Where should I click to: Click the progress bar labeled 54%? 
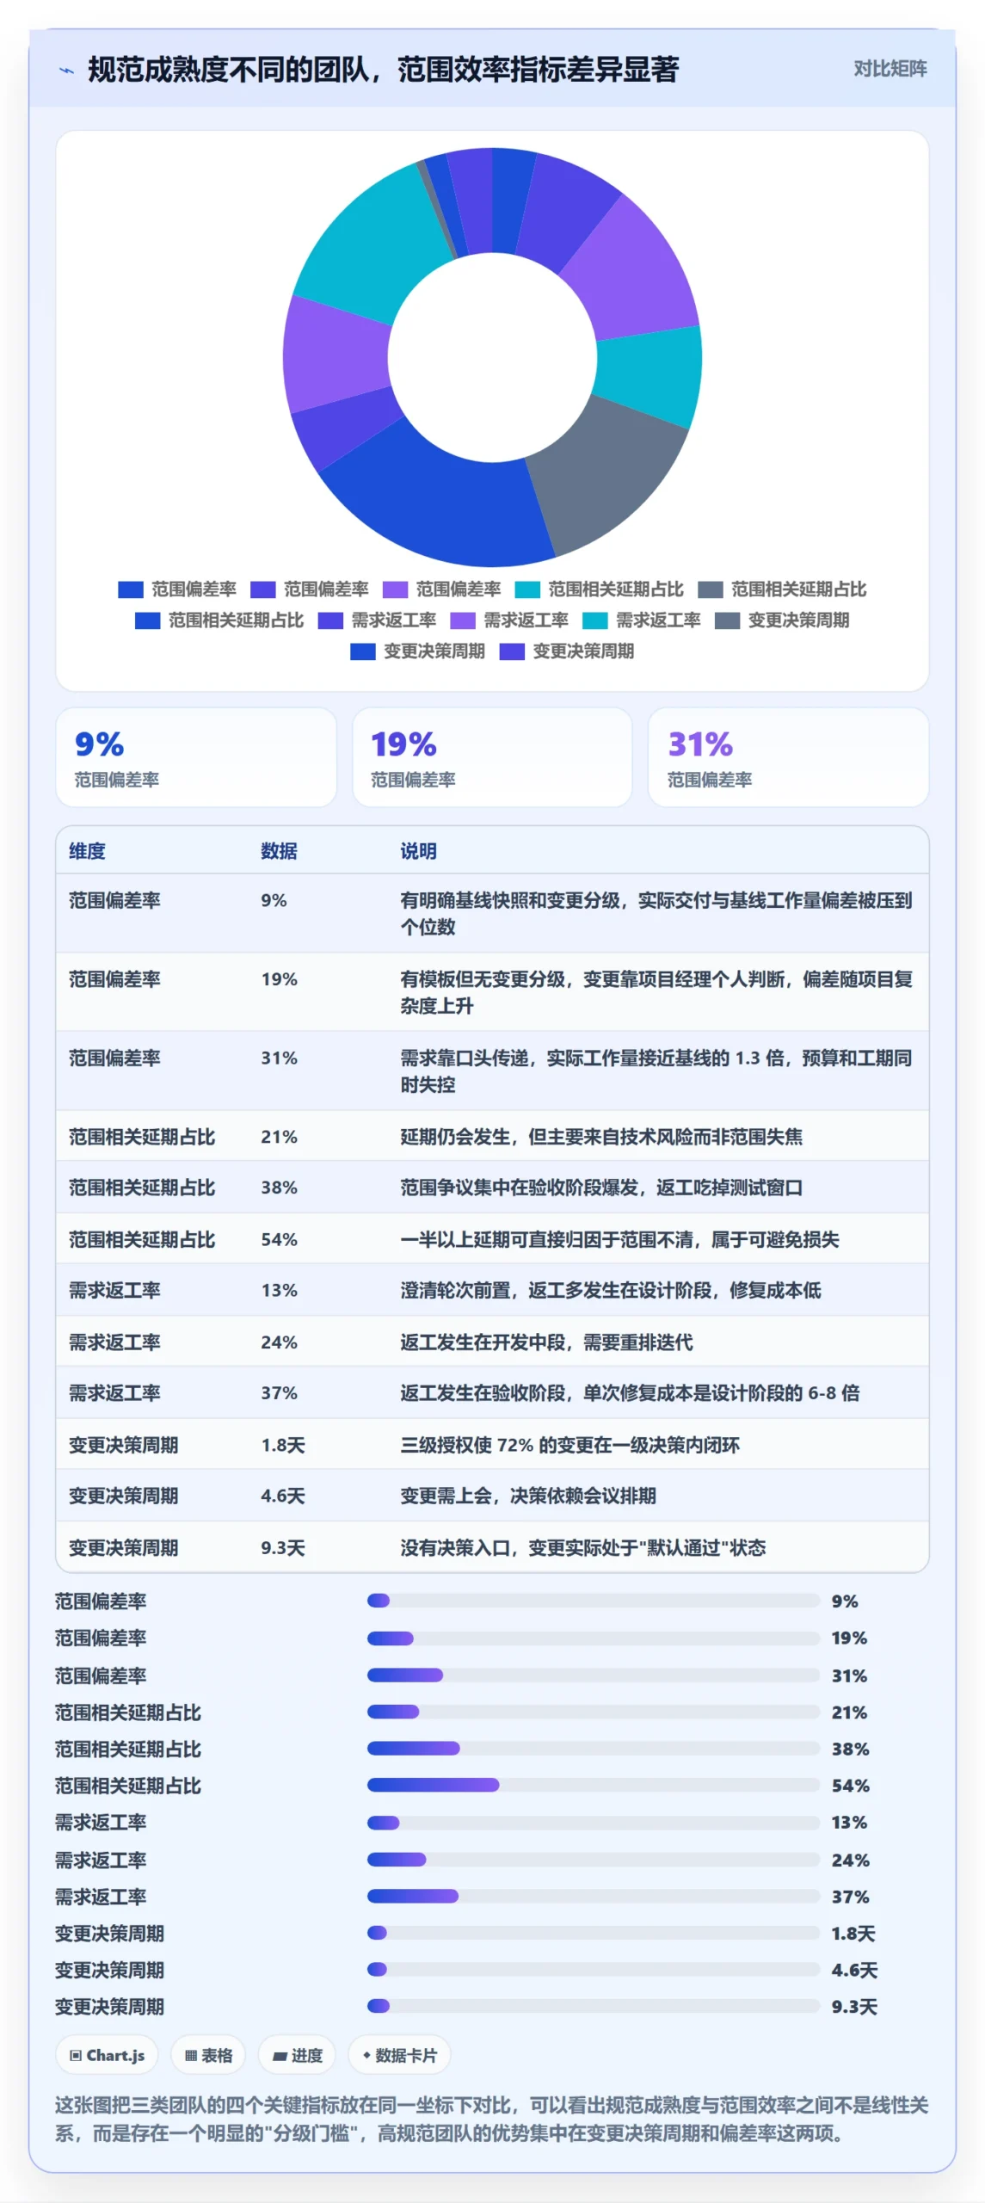pos(594,1786)
